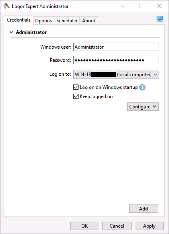Click the info icon beside Windows startup
169x234 pixels.
tap(142, 87)
